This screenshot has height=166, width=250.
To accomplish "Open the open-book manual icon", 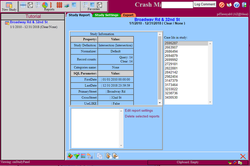I will tap(229, 5).
